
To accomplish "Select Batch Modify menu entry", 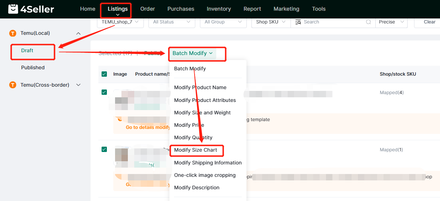I will coord(190,69).
